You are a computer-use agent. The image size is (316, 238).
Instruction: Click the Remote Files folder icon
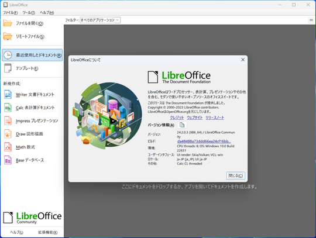click(8, 36)
